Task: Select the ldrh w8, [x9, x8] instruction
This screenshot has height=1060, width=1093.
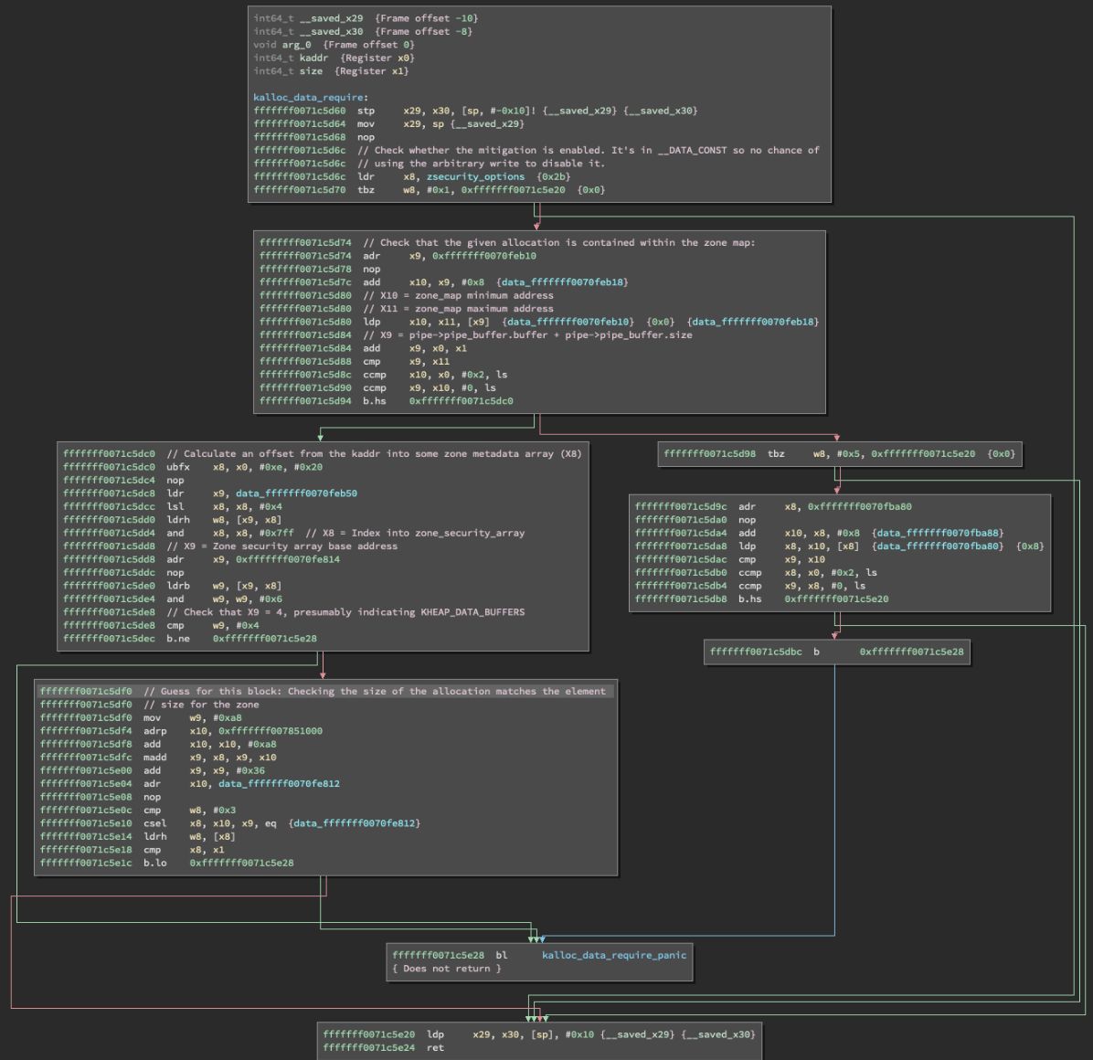Action: [x=172, y=520]
